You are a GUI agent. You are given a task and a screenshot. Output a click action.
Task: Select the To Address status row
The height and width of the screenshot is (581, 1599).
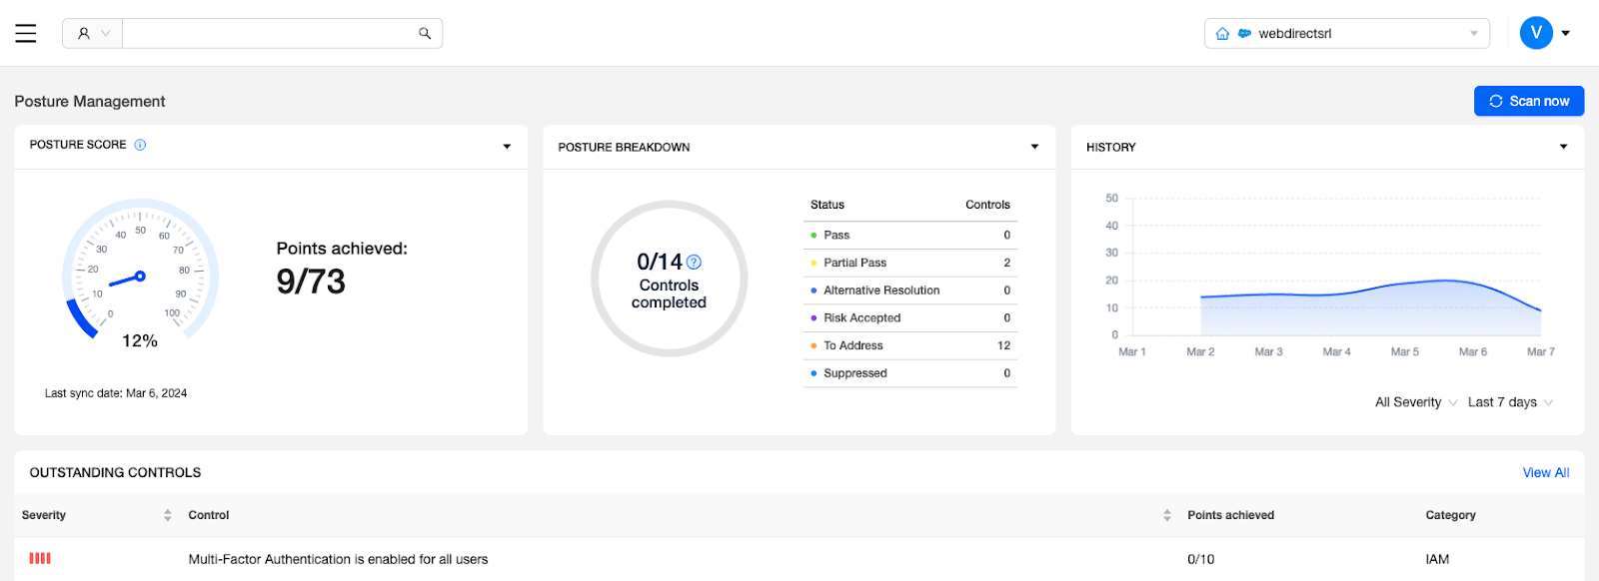[910, 345]
